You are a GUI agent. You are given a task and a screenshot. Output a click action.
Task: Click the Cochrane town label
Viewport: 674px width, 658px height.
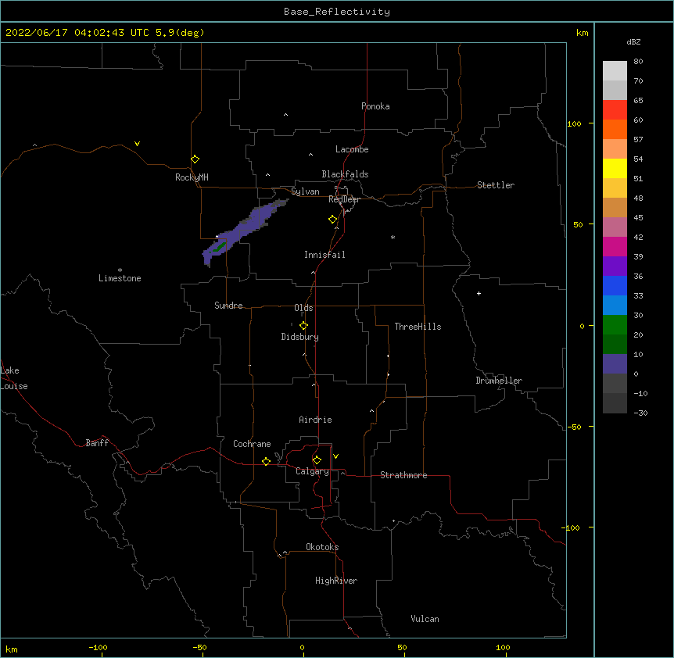[252, 444]
